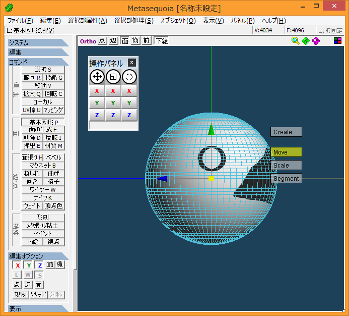
Task: Open the ファイル(F) menu
Action: tap(20, 21)
